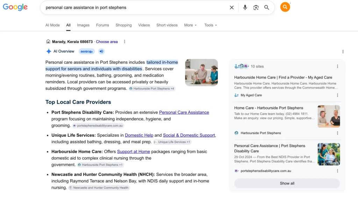
Task: Open three-dot menu for portstephensdisabilitycare.com.au result
Action: [337, 171]
